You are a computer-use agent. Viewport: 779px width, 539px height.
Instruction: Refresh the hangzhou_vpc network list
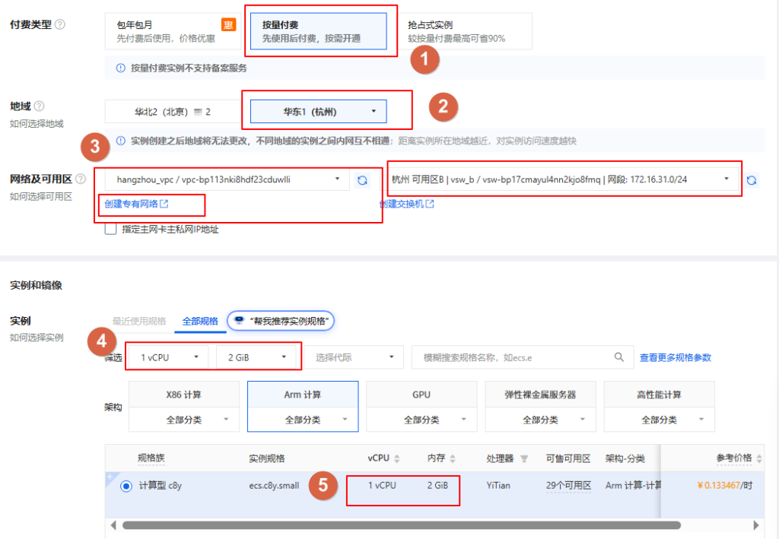[x=363, y=179]
